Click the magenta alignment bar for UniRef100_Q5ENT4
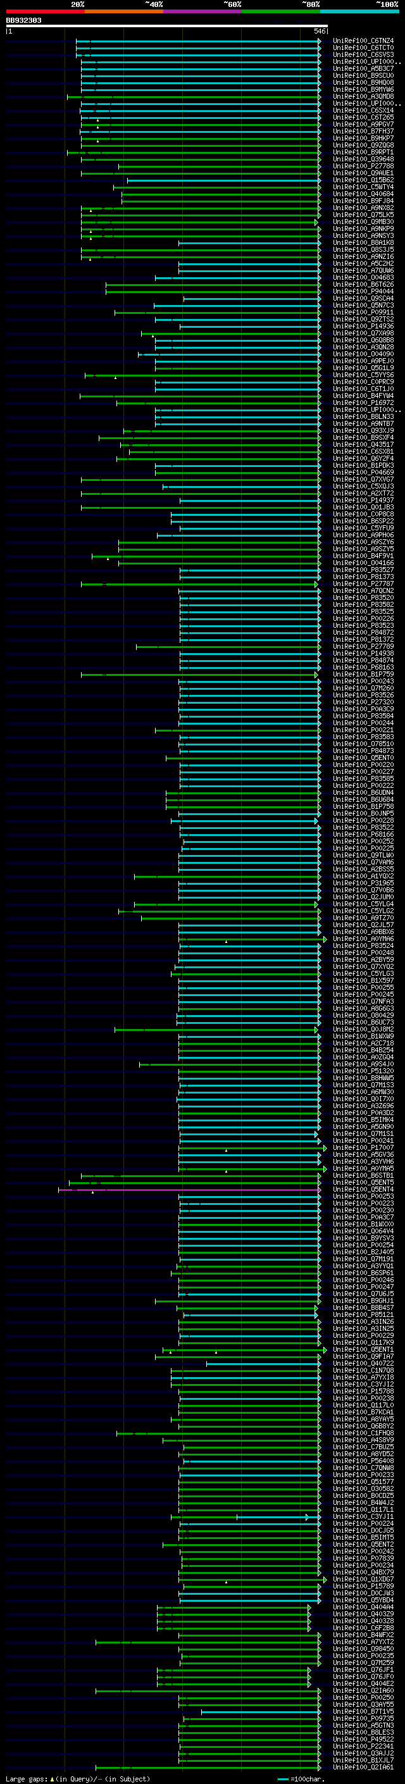 (x=190, y=1190)
